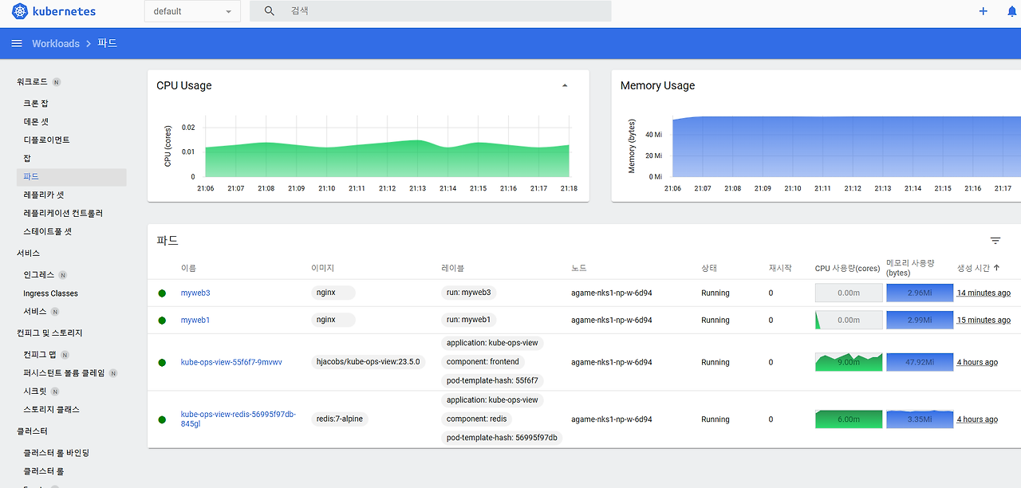The width and height of the screenshot is (1021, 488).
Task: Open the myweb1 pod link
Action: (195, 321)
